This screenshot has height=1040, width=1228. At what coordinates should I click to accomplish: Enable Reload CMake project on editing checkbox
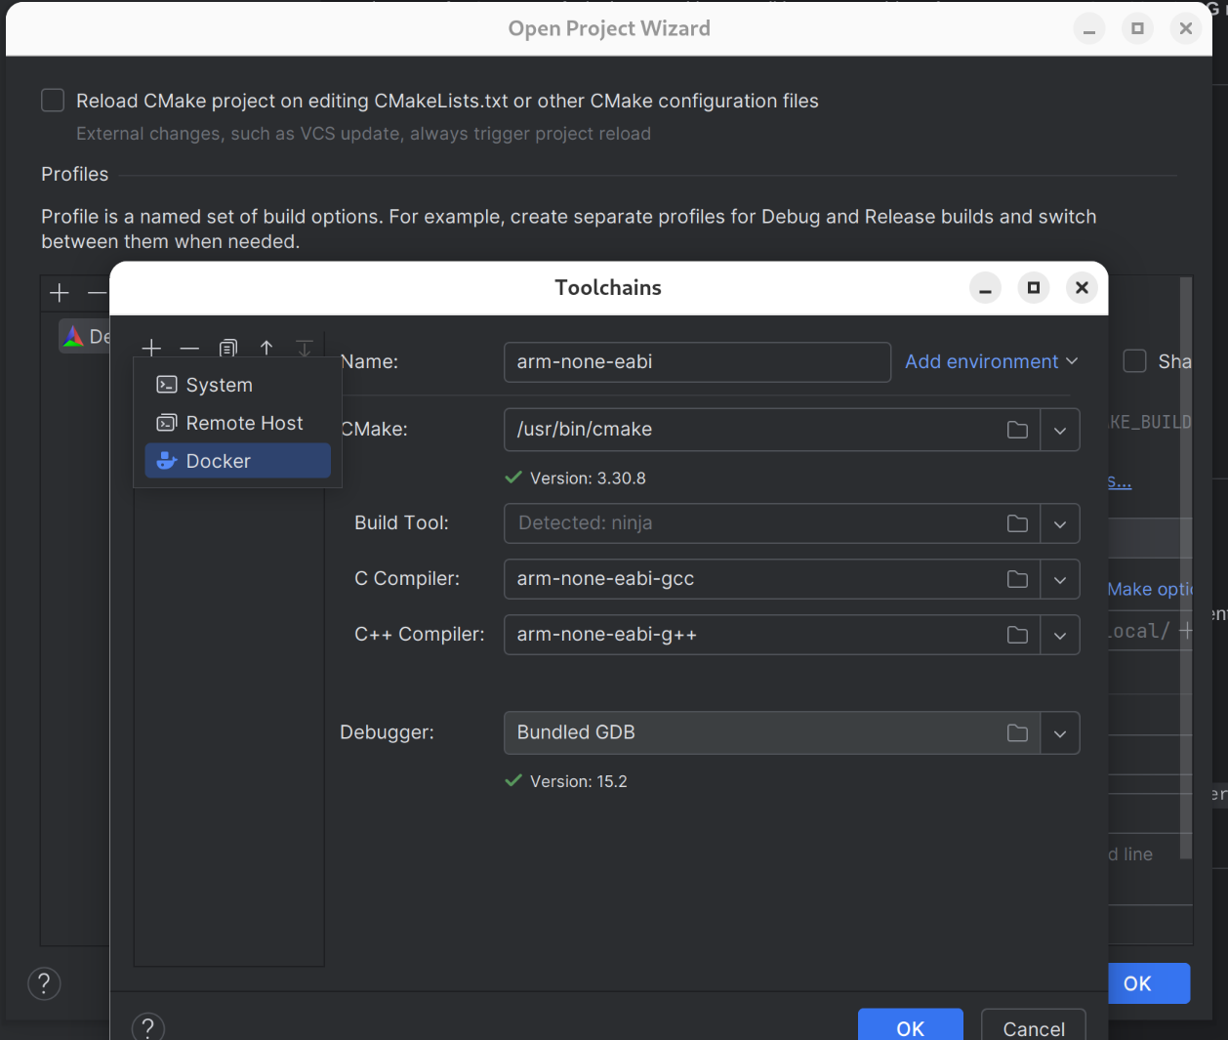53,101
